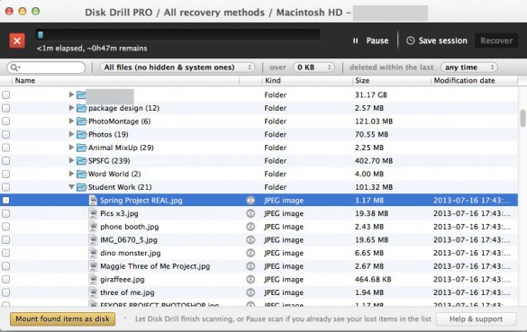This screenshot has height=332, width=527.
Task: Click the dino monster.jpg file icon
Action: [93, 253]
